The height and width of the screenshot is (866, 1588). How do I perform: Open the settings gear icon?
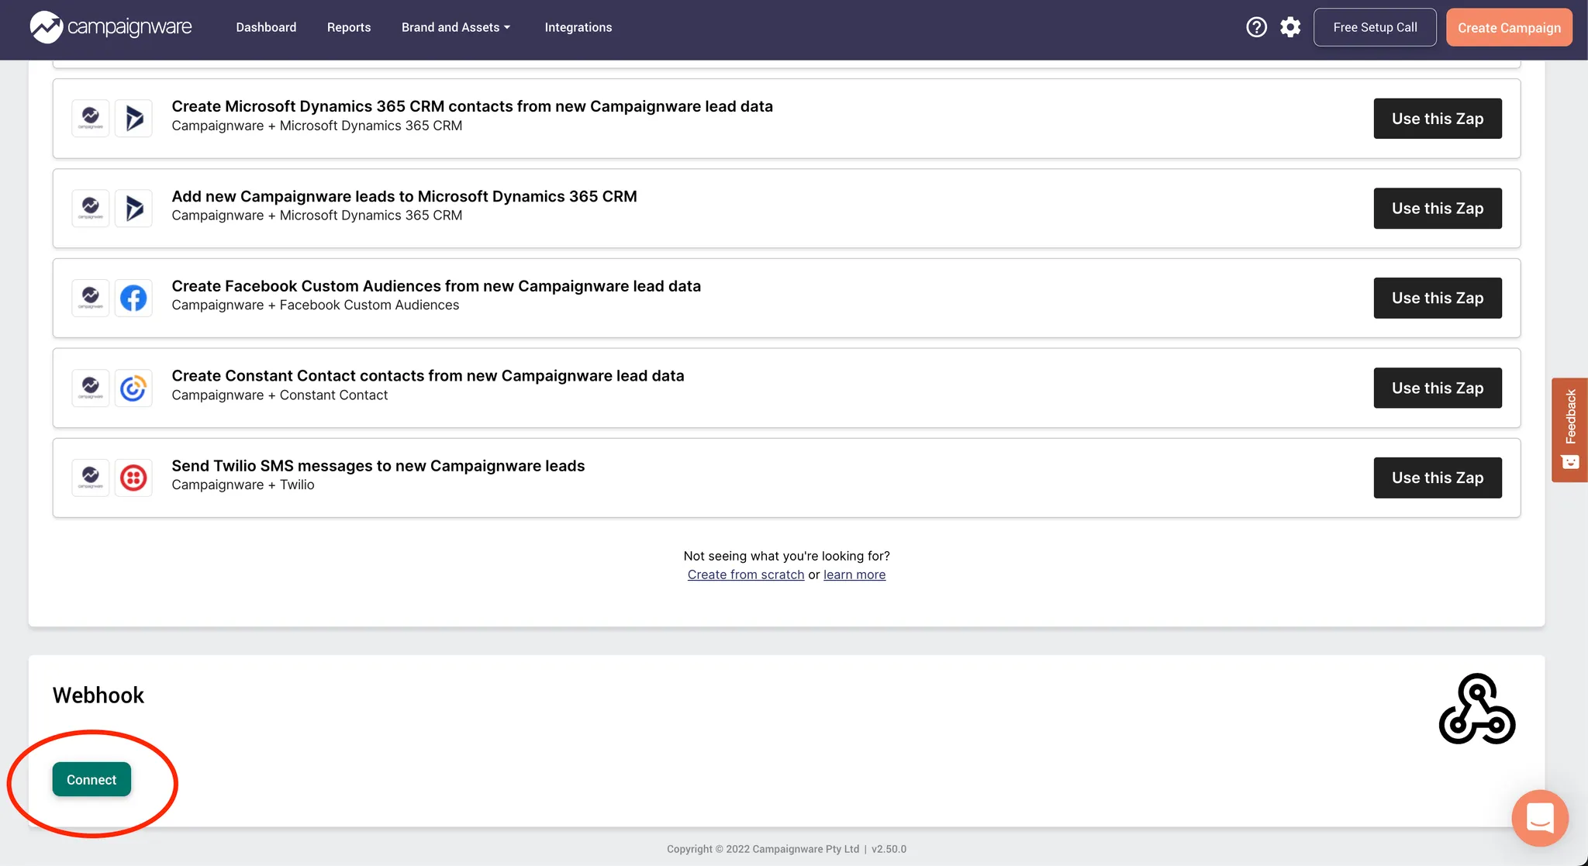click(x=1290, y=27)
